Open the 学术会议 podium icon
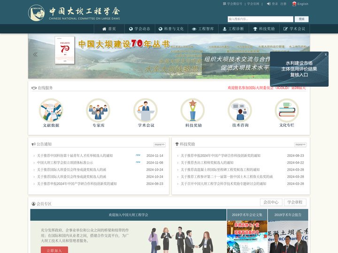This screenshot has width=338, height=253. pos(146,111)
